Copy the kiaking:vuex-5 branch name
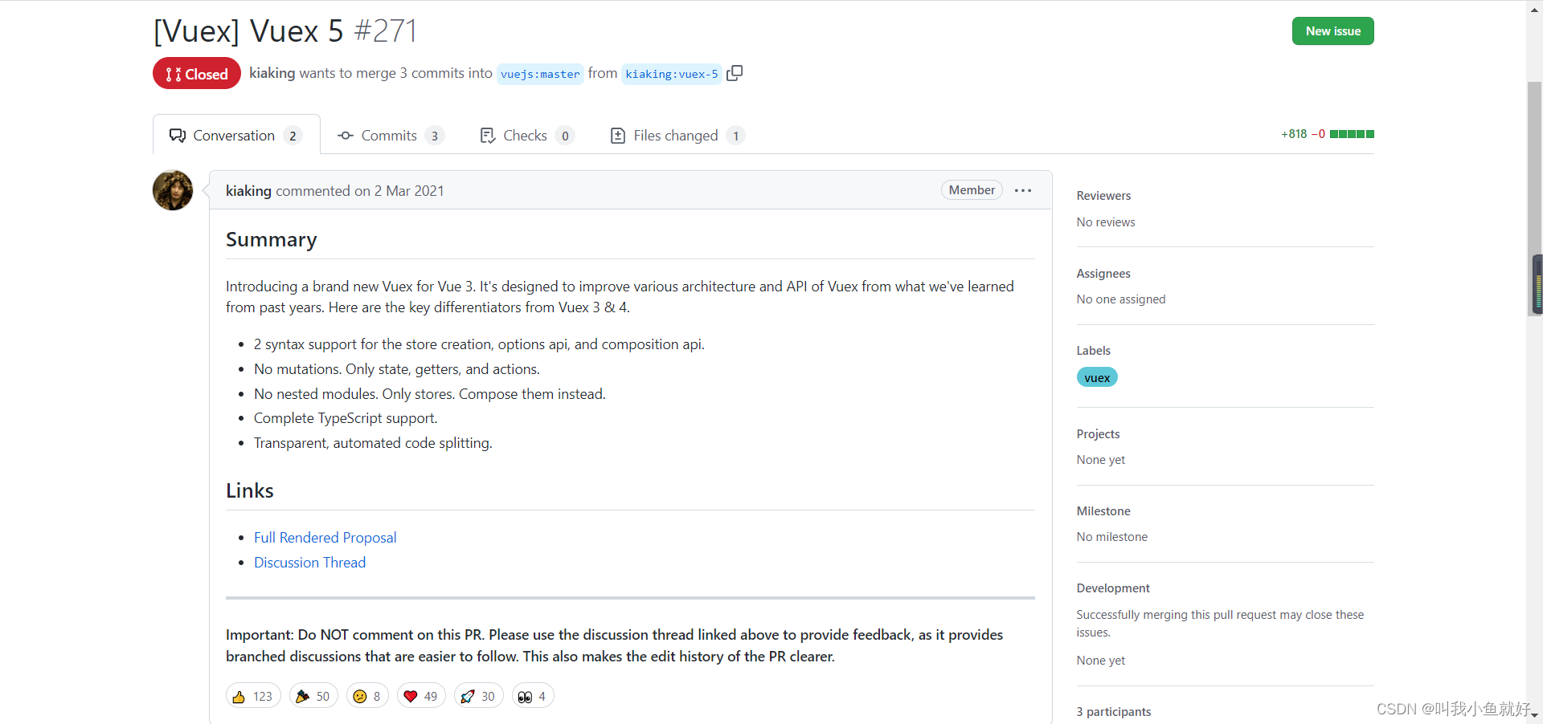Image resolution: width=1543 pixels, height=724 pixels. [735, 73]
